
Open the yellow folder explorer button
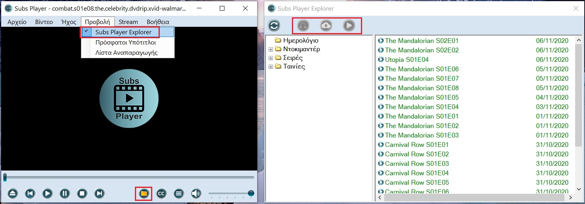144,193
